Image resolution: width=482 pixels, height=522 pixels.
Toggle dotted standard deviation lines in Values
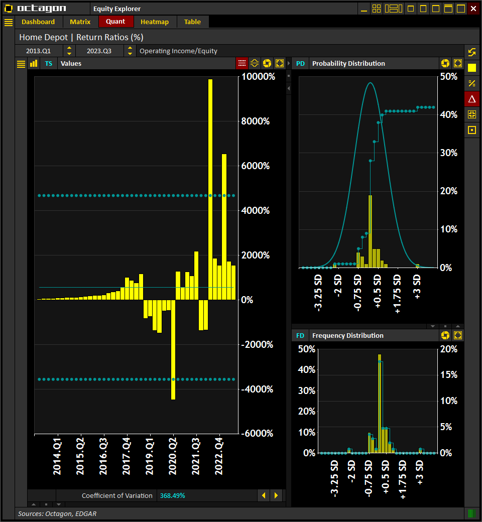[242, 63]
